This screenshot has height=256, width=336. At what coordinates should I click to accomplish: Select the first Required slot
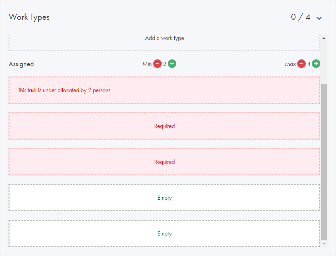tap(164, 126)
